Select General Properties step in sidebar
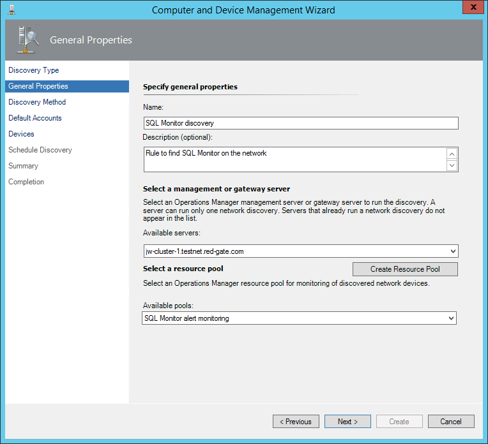 pos(67,86)
